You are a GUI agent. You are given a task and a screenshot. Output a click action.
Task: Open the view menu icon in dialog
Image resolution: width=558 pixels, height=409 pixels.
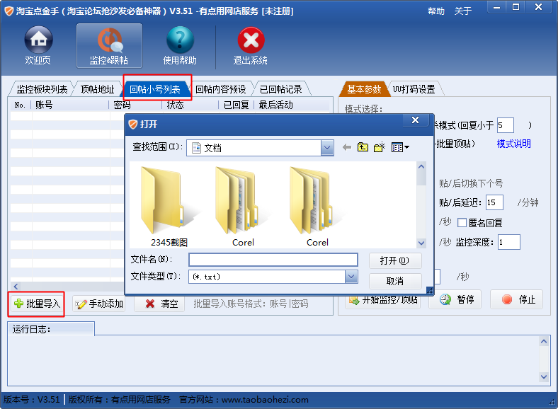tap(400, 147)
